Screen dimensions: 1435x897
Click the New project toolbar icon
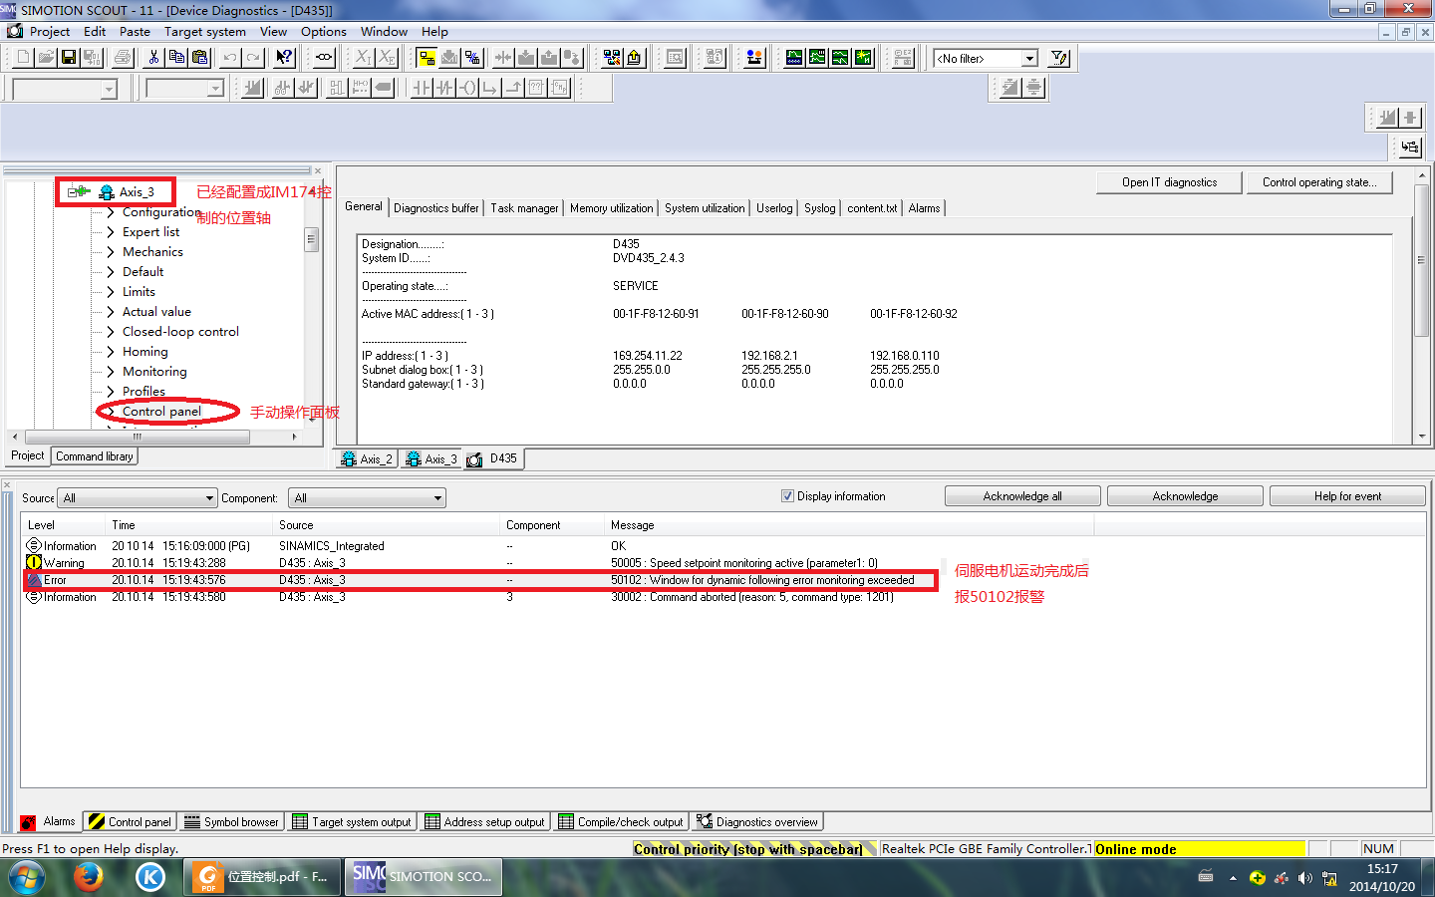pyautogui.click(x=24, y=58)
